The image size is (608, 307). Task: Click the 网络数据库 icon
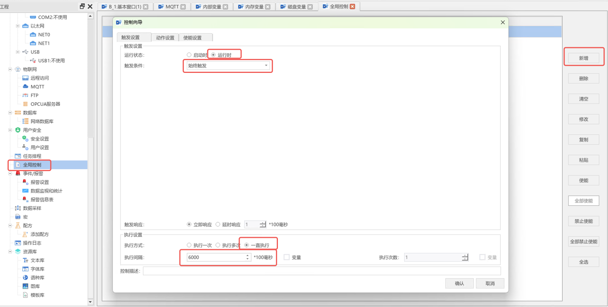click(25, 121)
